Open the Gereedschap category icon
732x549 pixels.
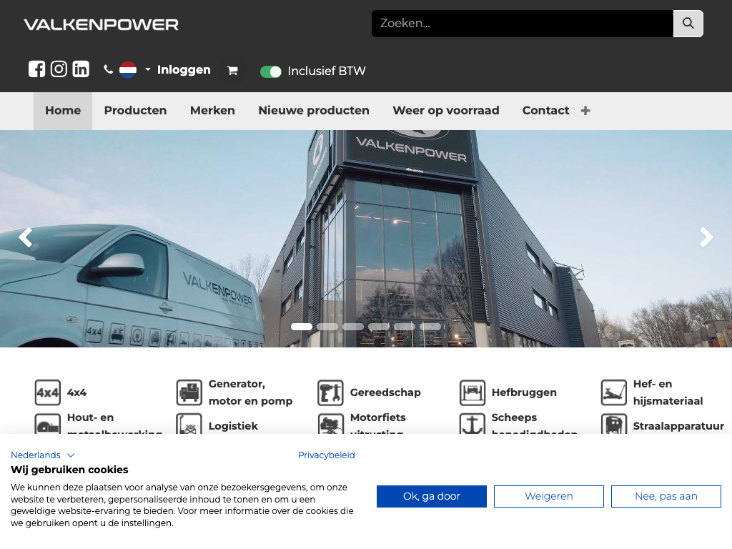coord(330,392)
